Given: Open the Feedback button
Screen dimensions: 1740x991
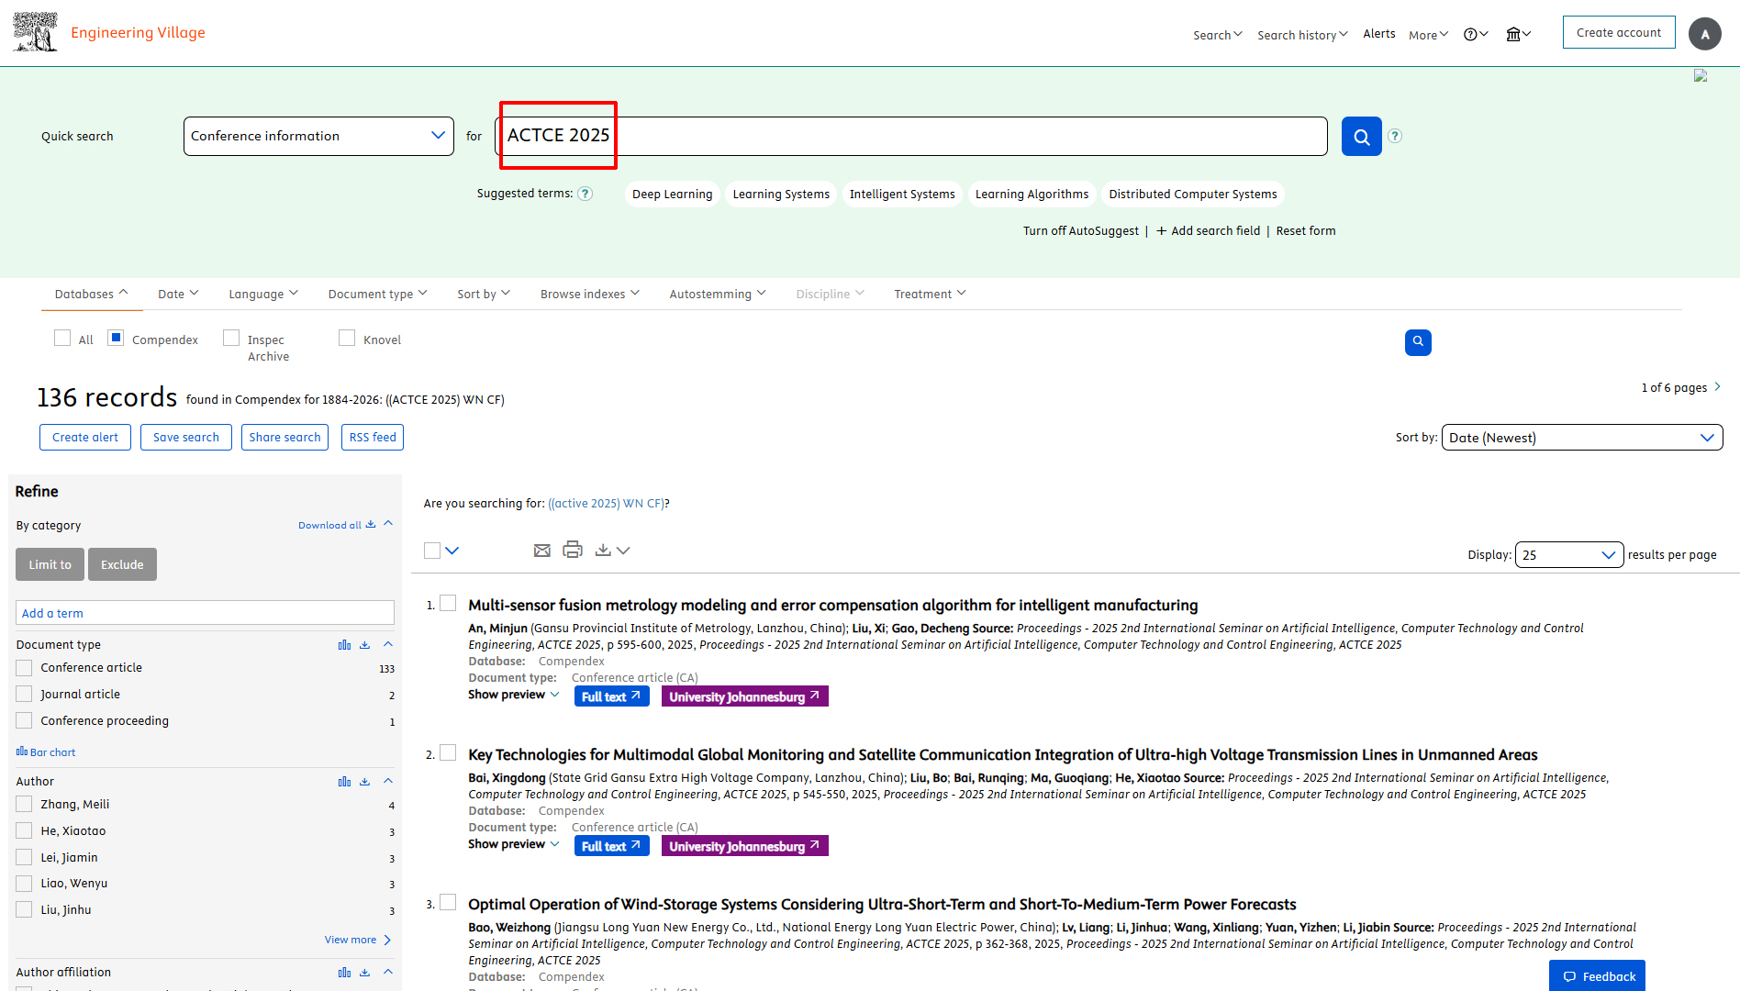Looking at the screenshot, I should pos(1597,975).
